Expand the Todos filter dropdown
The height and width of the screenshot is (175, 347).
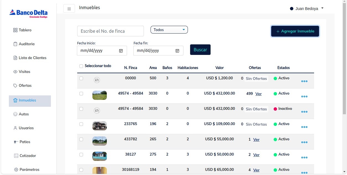[169, 30]
